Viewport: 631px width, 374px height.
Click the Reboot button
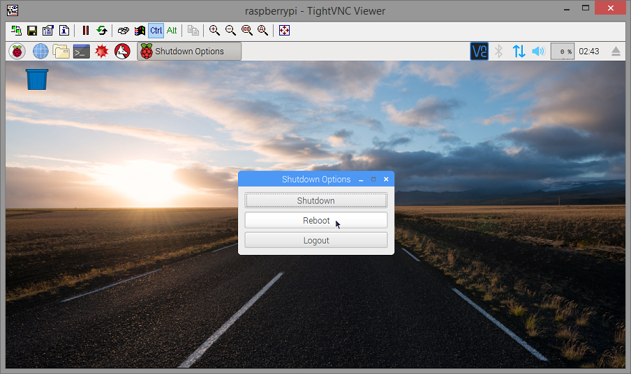[x=316, y=221]
